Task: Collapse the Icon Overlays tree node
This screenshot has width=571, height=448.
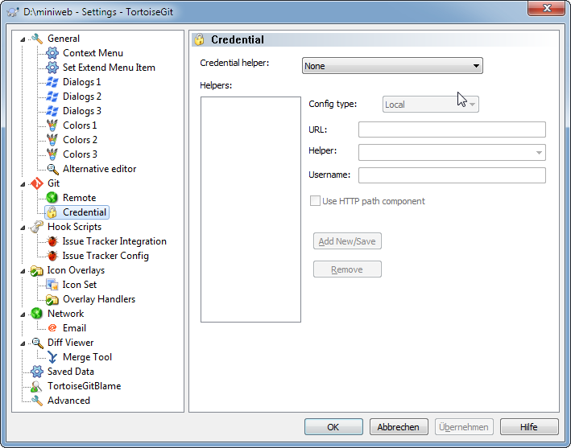Action: 23,271
